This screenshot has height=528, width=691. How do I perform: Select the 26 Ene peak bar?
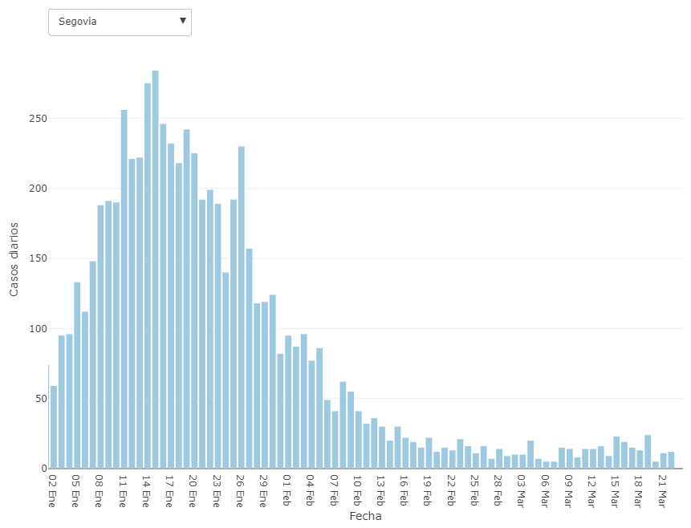[242, 307]
